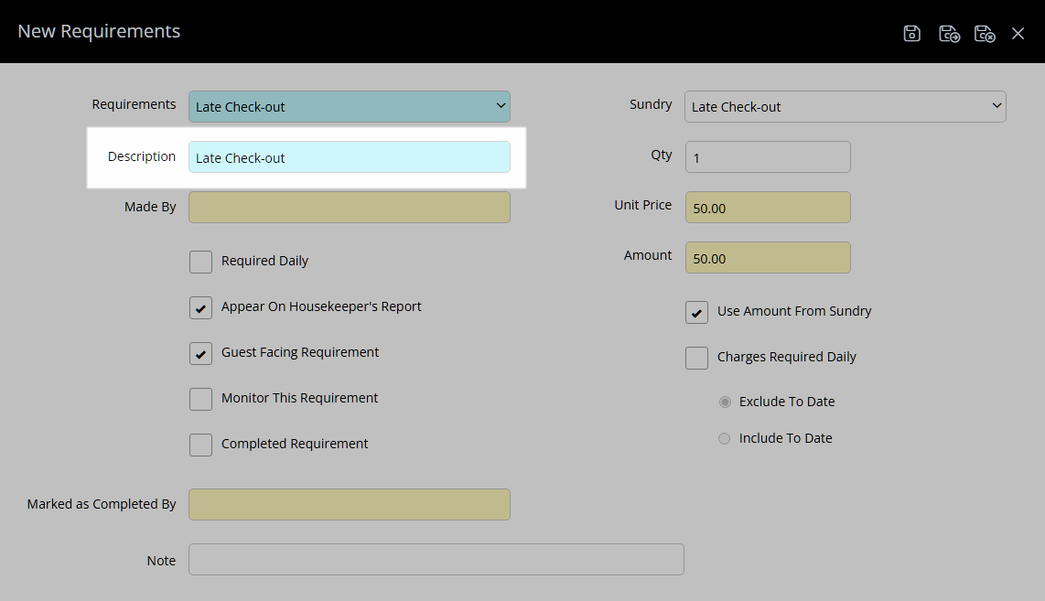
Task: Enable the Required Daily checkbox
Action: (x=200, y=262)
